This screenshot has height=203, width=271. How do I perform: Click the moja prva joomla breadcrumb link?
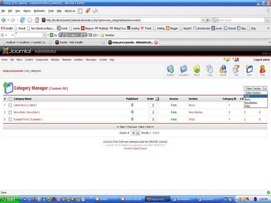click(x=13, y=71)
